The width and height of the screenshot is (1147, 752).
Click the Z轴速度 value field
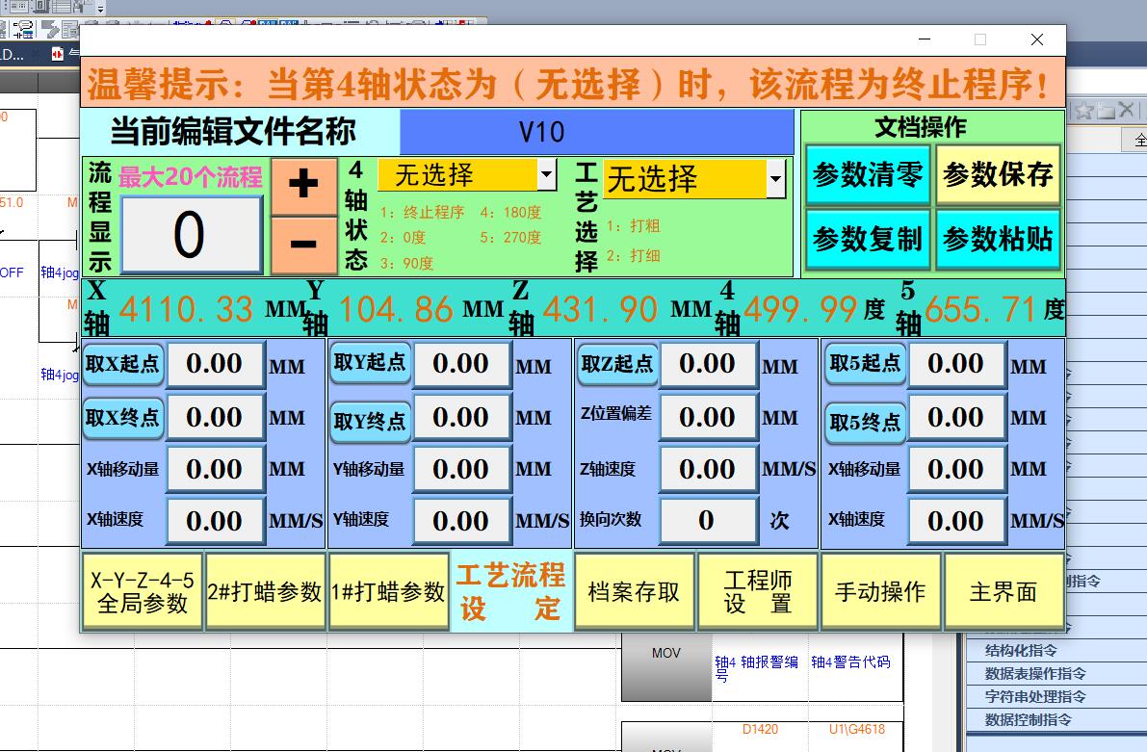coord(707,469)
